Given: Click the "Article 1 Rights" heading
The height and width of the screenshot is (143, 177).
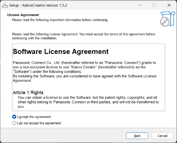Looking at the screenshot, I should [28, 92].
